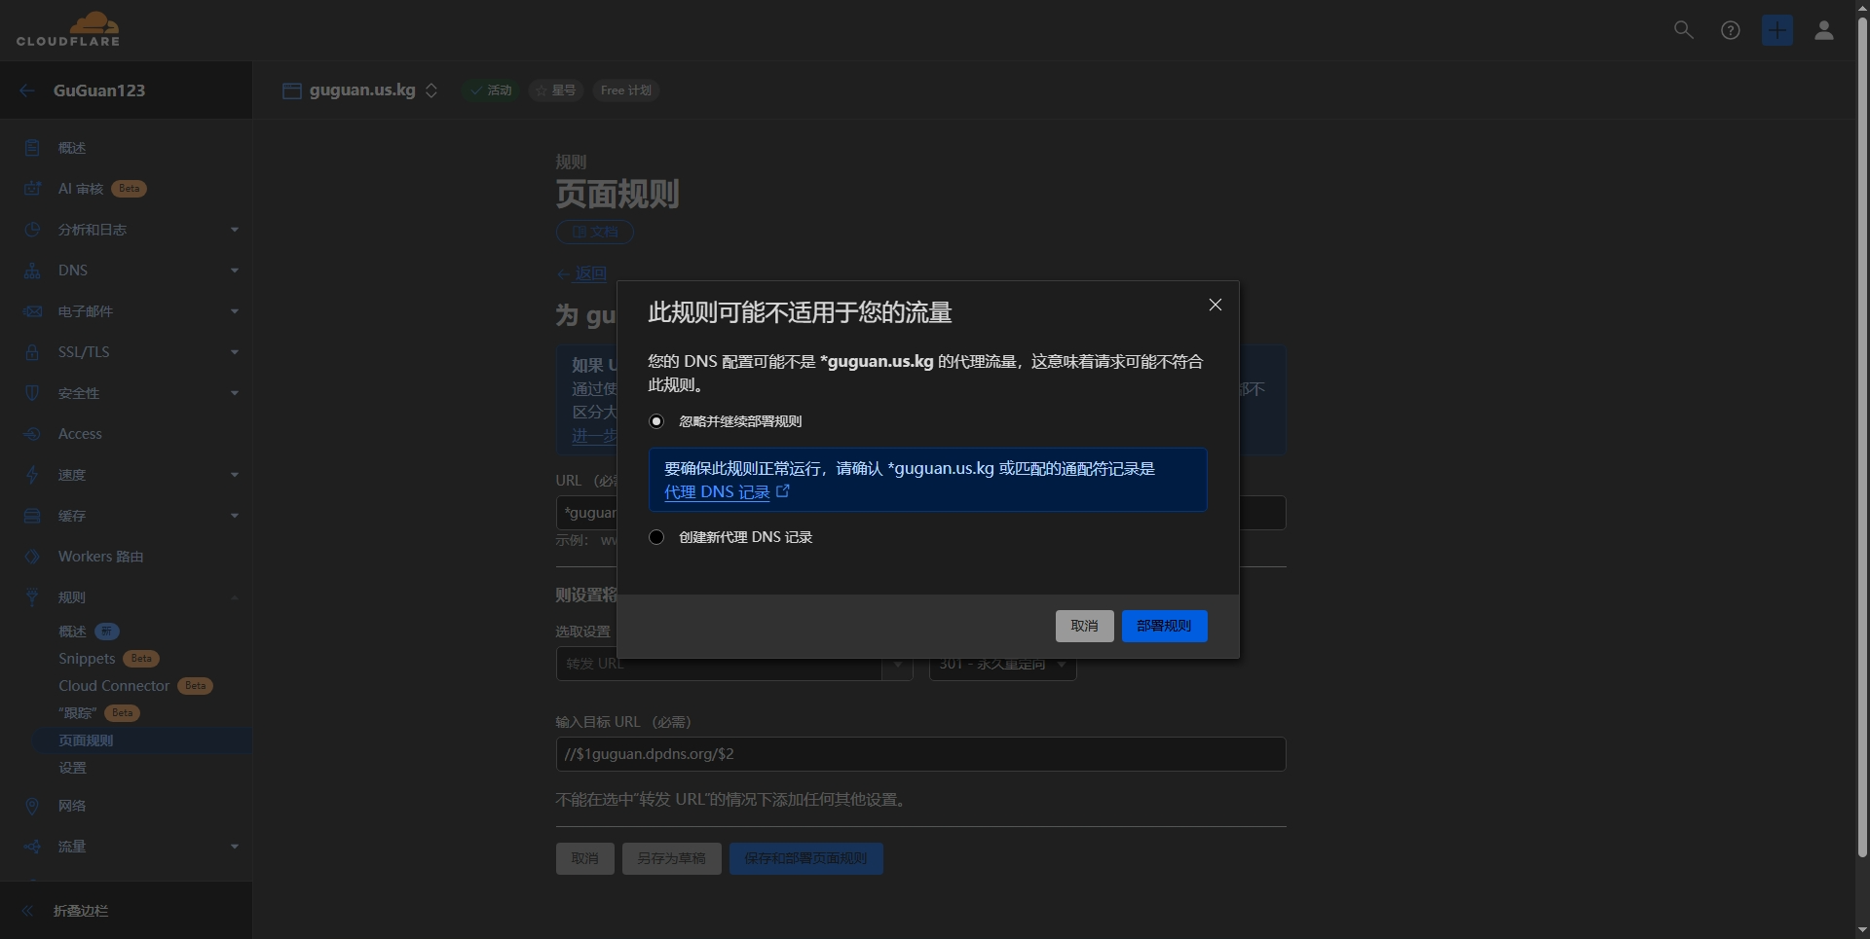Open the help question mark icon

tap(1731, 30)
